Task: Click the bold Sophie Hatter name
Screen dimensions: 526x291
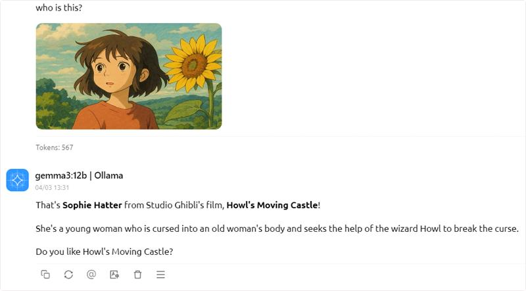Action: click(92, 206)
